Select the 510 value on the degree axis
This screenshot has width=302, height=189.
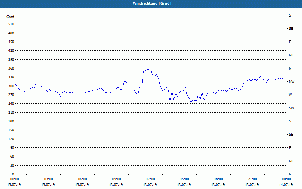coord(11,24)
